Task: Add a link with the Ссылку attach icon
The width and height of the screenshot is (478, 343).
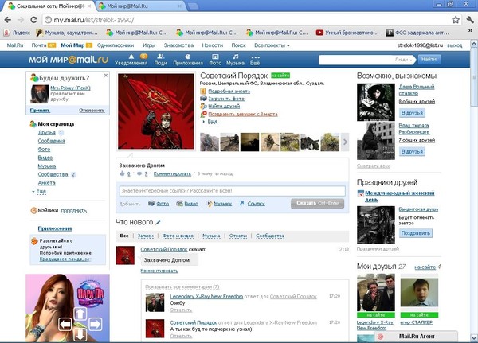Action: [242, 203]
